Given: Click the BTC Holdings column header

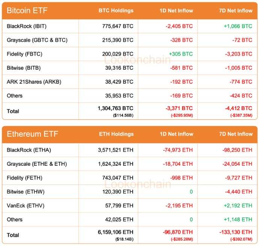Looking at the screenshot, I should point(116,11).
